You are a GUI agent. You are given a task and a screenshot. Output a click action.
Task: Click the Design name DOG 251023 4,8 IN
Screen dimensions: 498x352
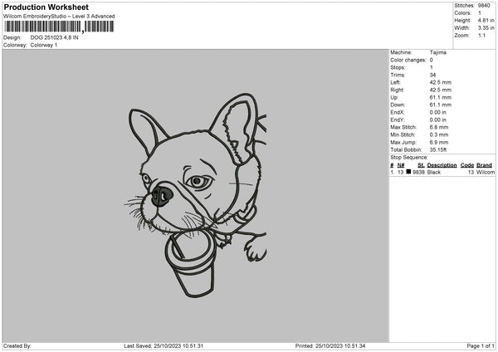(54, 38)
